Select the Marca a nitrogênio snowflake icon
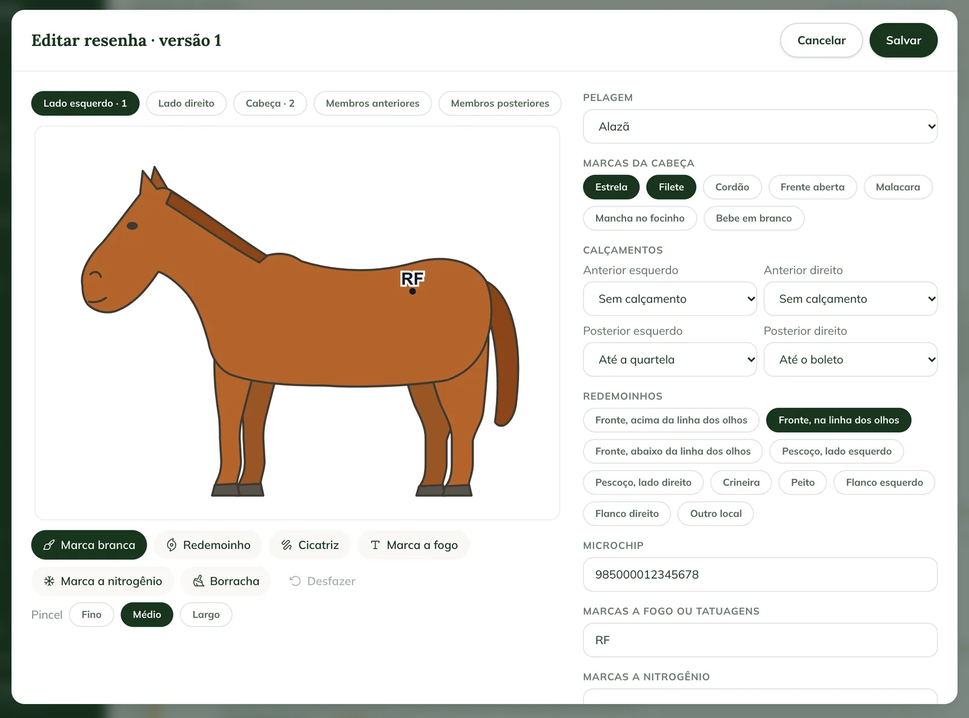The image size is (969, 718). (49, 581)
